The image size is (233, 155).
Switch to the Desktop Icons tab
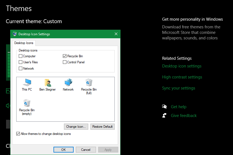point(24,43)
